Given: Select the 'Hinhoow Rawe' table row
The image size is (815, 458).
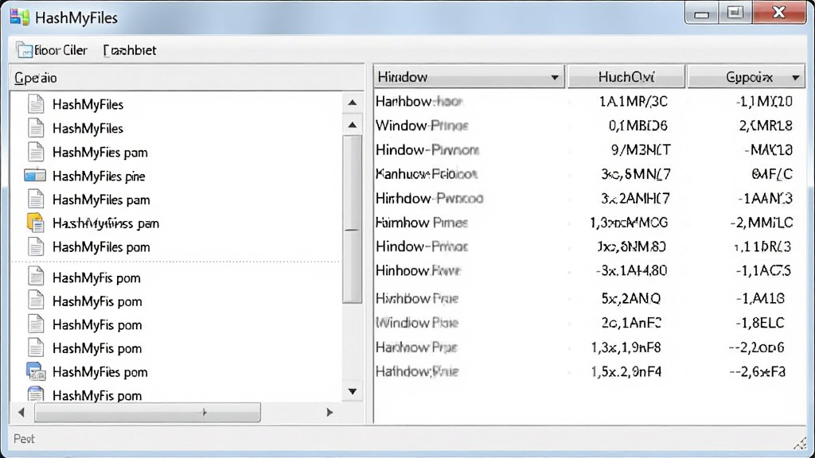Looking at the screenshot, I should tap(590, 270).
